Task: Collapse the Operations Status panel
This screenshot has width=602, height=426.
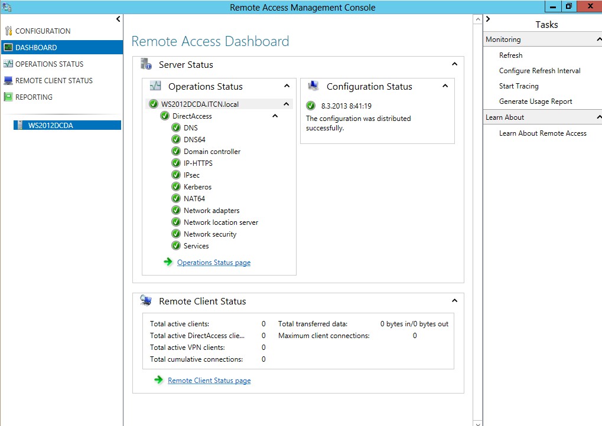Action: pos(287,86)
